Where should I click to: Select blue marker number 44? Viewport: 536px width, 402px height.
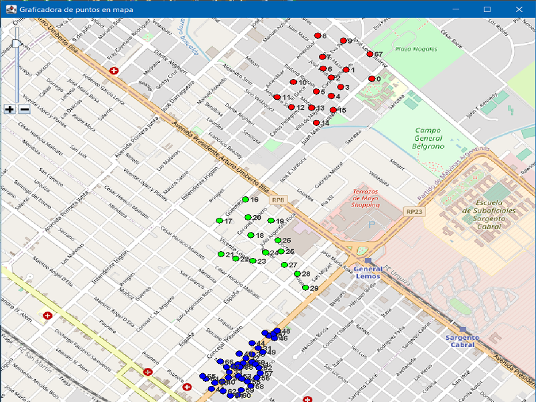click(x=253, y=344)
